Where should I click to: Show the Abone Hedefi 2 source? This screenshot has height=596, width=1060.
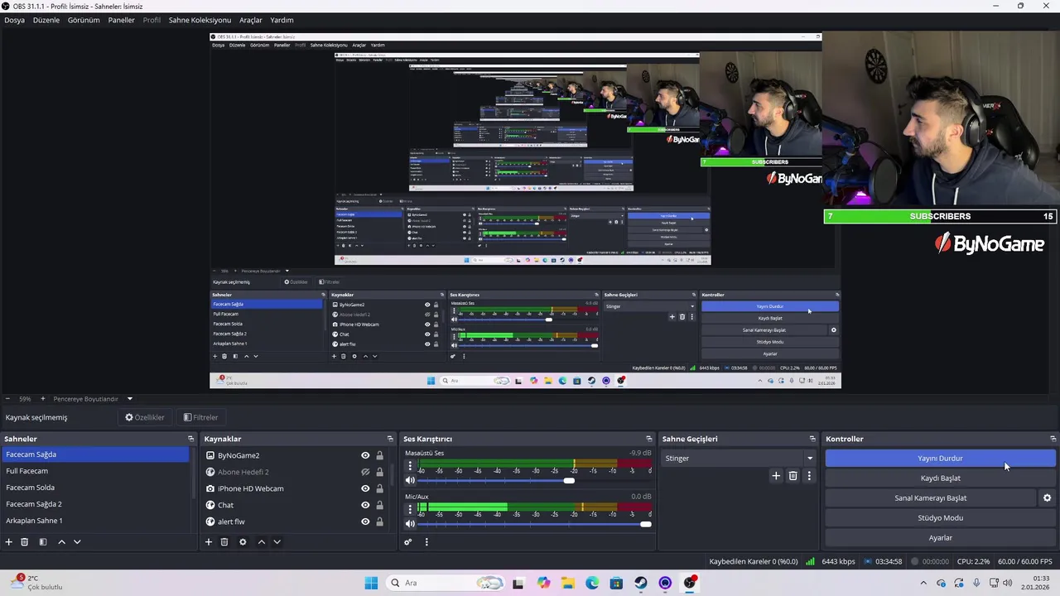(x=365, y=472)
